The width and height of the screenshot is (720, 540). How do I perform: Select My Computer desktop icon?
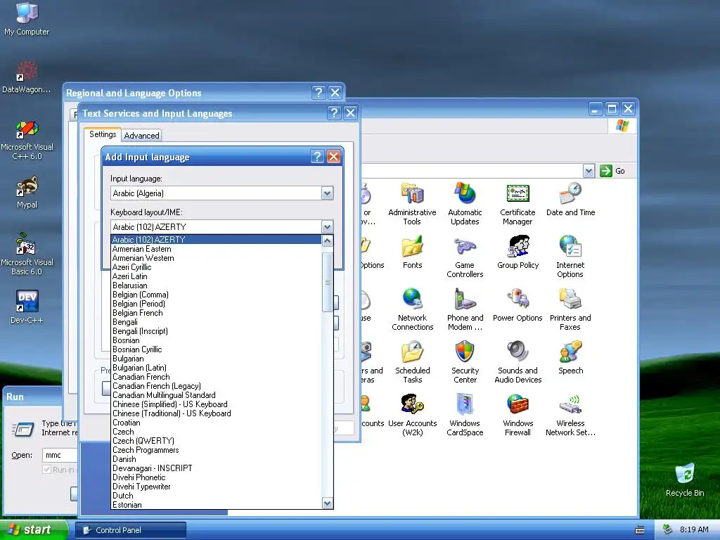point(27,18)
